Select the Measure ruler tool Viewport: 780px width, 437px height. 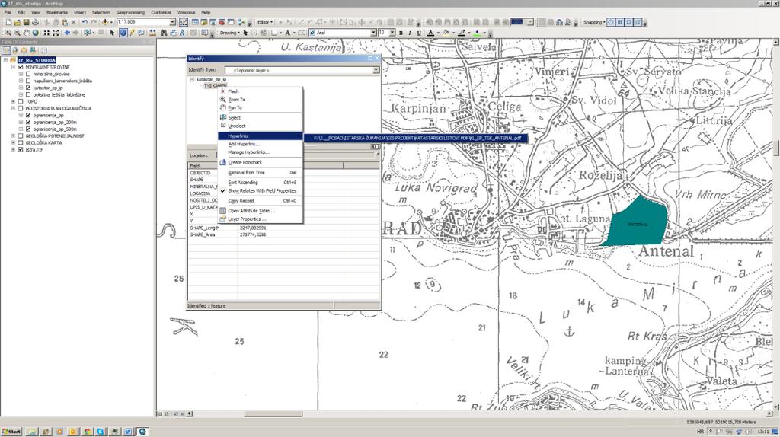point(152,33)
